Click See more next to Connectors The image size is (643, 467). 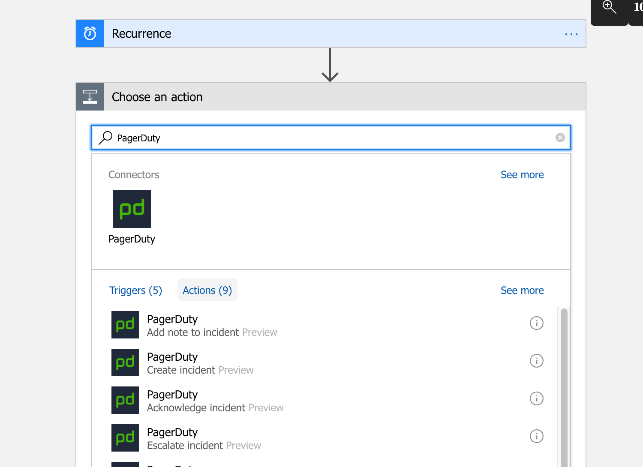pos(522,174)
